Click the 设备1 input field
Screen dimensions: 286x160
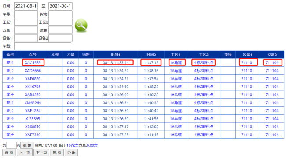click(x=26, y=38)
